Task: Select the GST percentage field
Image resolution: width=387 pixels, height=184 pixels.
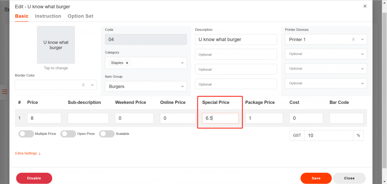Action: click(x=328, y=135)
